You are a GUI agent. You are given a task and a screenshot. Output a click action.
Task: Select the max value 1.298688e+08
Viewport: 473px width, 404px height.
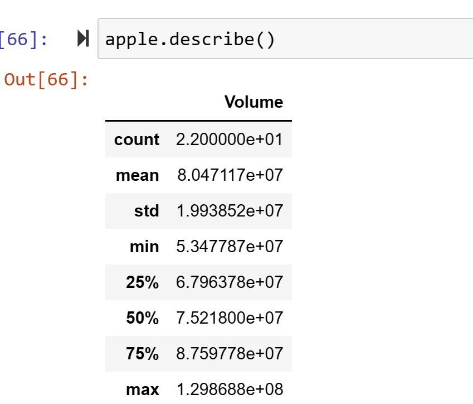229,389
